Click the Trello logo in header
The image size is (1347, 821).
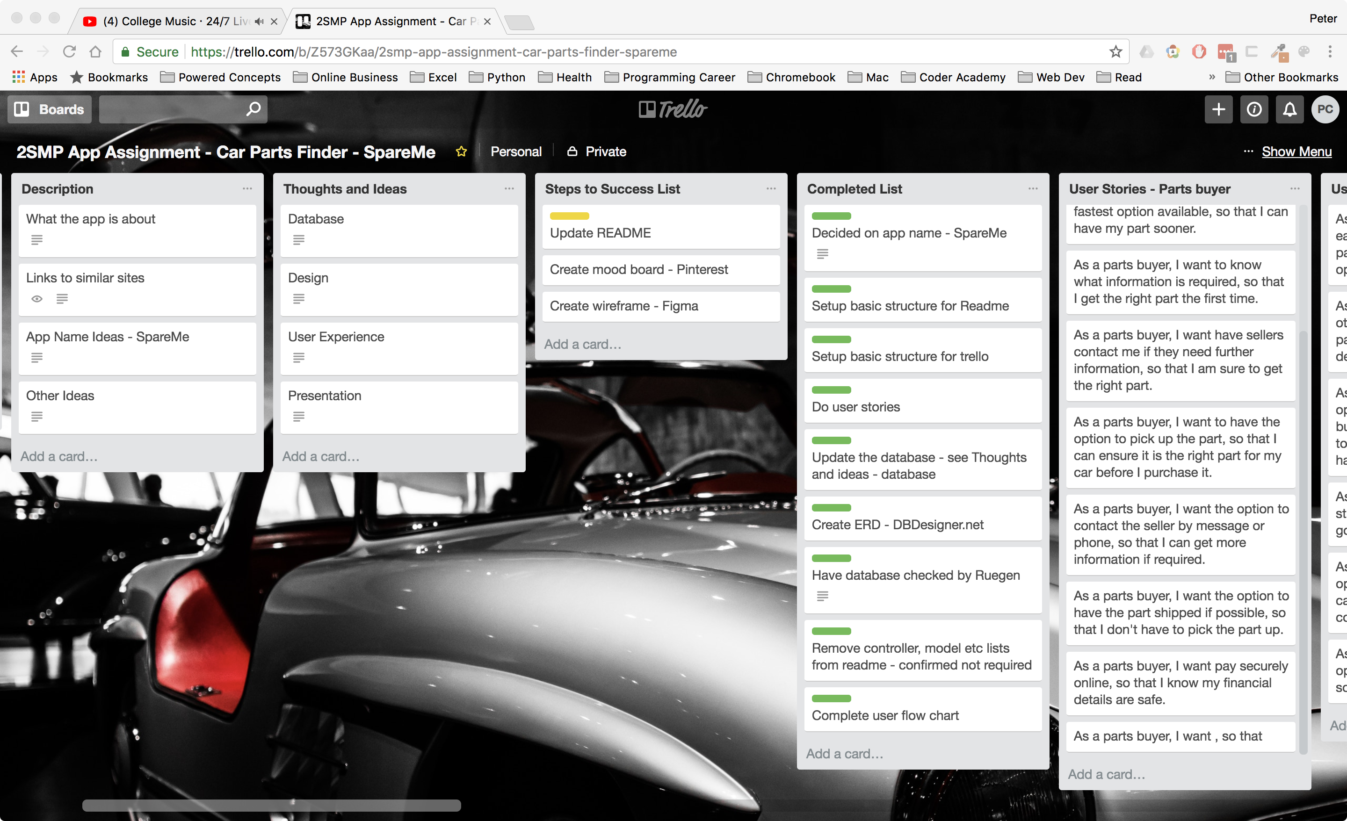(x=673, y=109)
